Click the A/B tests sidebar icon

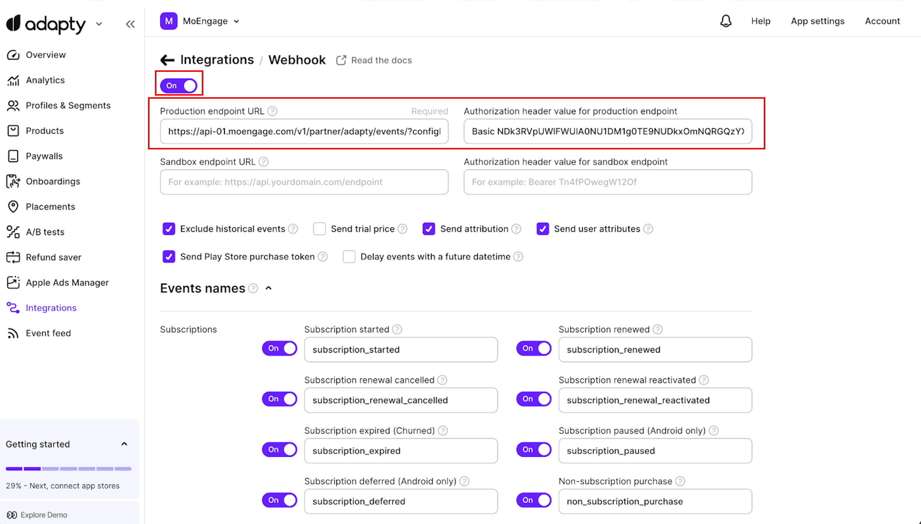13,232
